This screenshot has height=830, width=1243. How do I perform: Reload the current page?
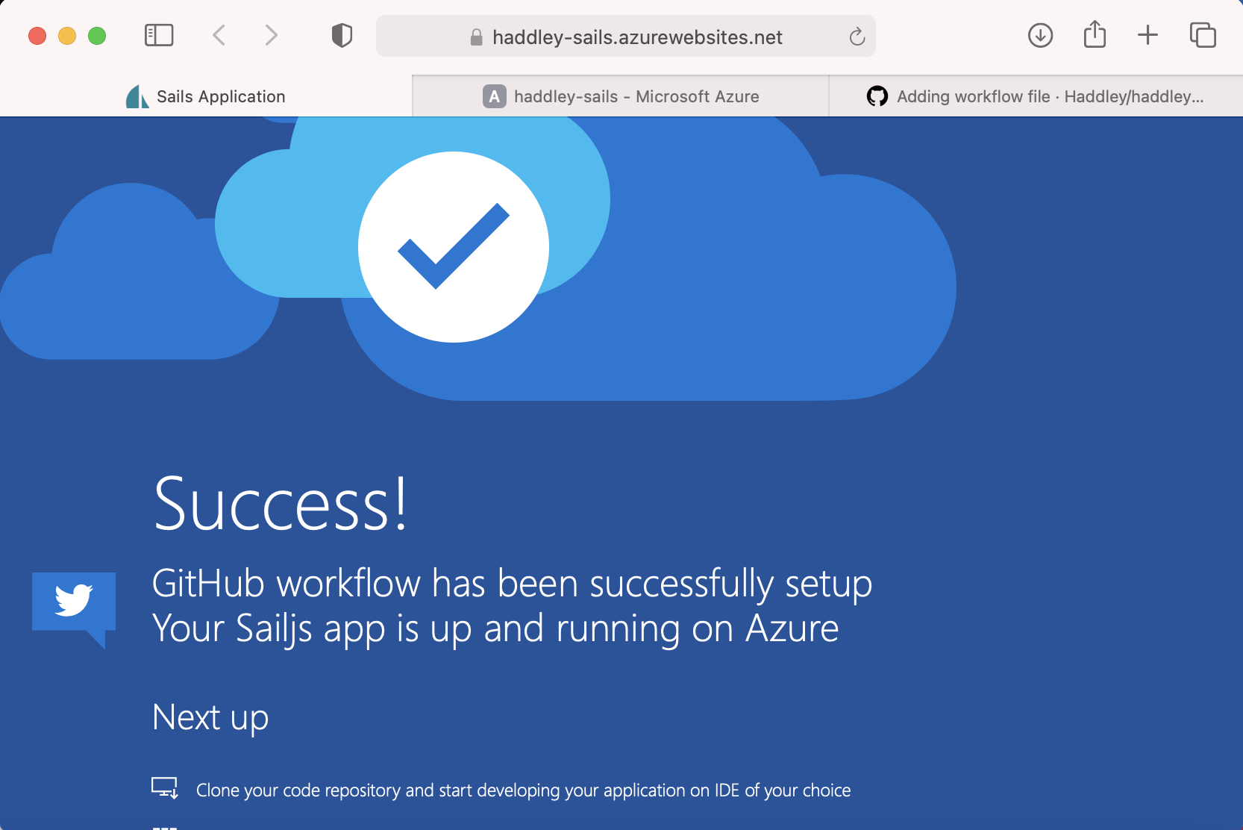pos(857,37)
